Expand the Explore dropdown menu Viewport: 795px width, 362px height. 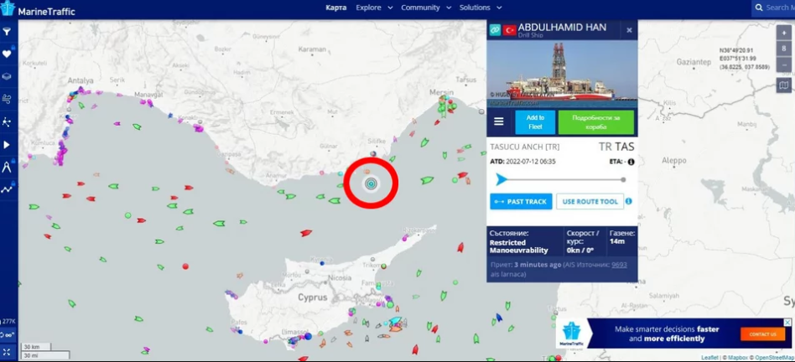374,8
